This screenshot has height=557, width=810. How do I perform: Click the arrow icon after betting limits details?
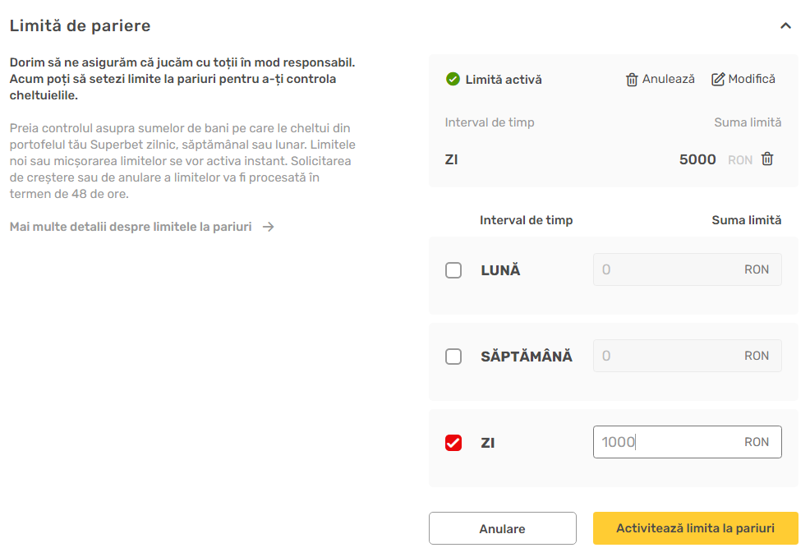point(268,227)
